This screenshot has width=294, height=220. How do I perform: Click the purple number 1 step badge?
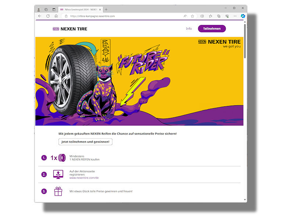tap(44, 158)
